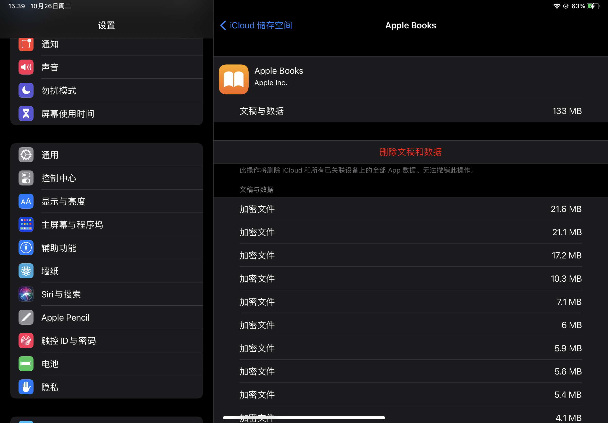The height and width of the screenshot is (423, 608).
Task: Tap the orientation lock status icon
Action: click(x=566, y=6)
